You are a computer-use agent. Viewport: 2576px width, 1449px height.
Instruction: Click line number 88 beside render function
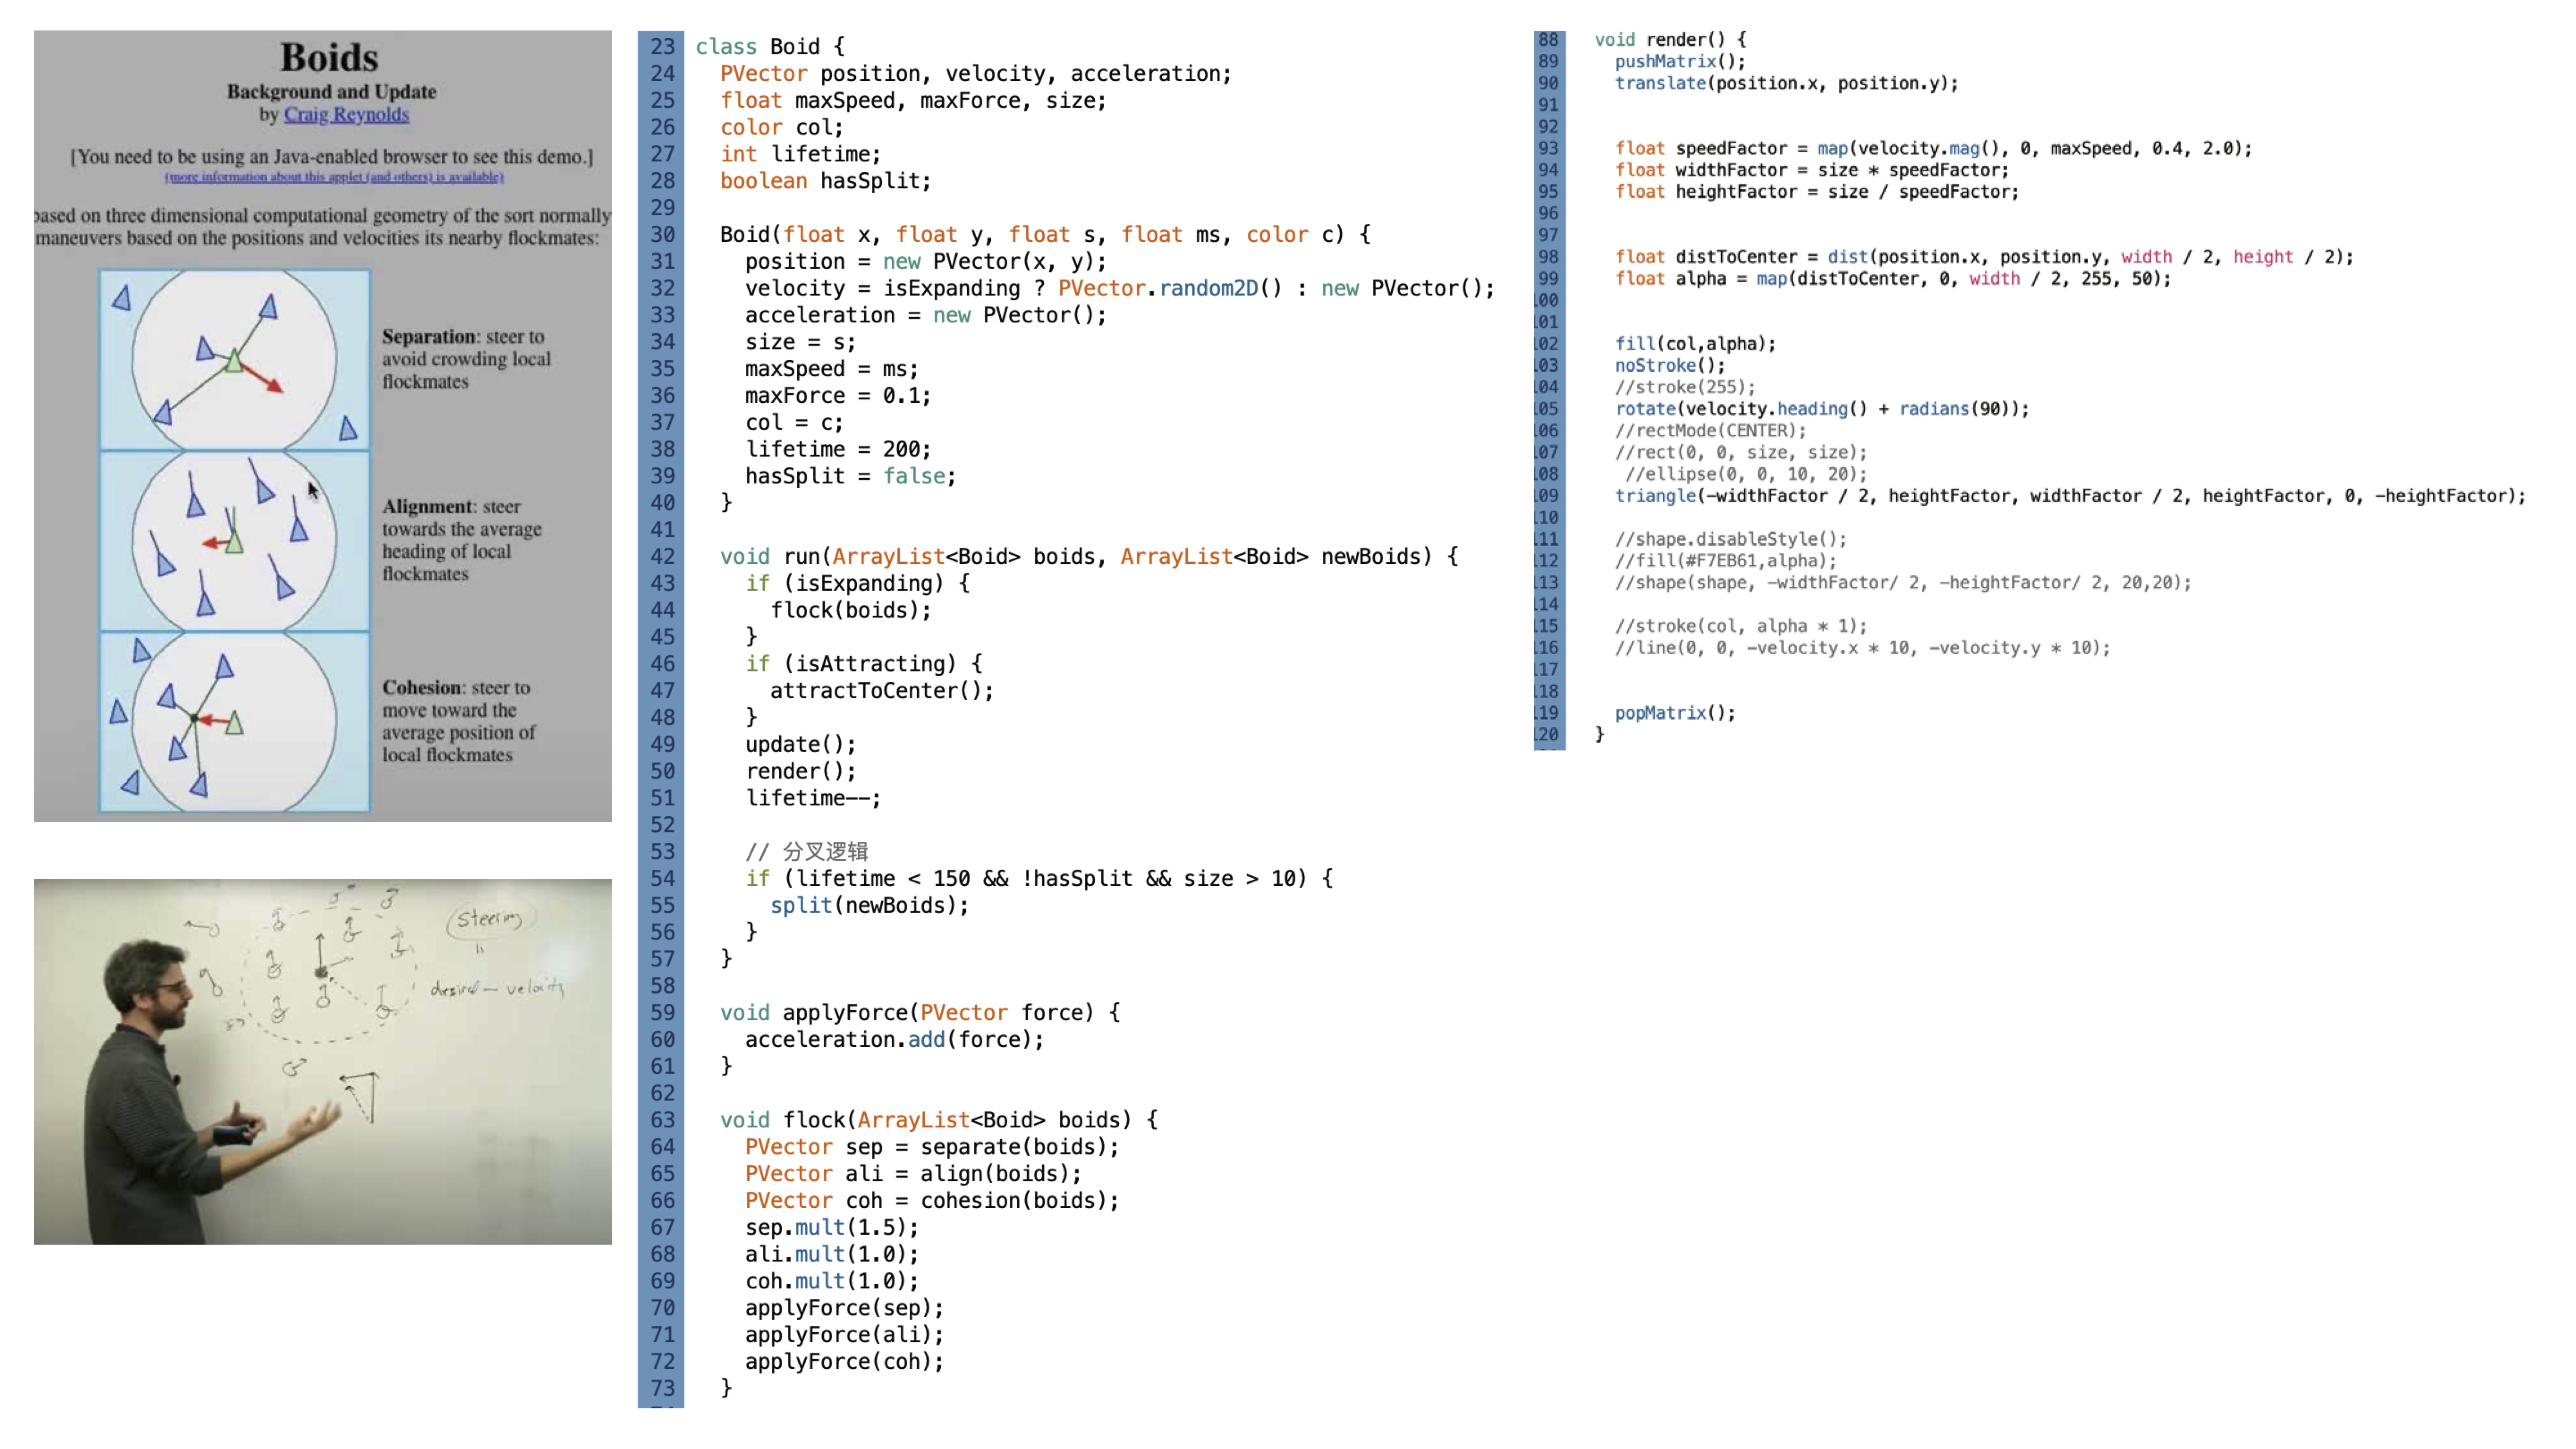click(1548, 40)
